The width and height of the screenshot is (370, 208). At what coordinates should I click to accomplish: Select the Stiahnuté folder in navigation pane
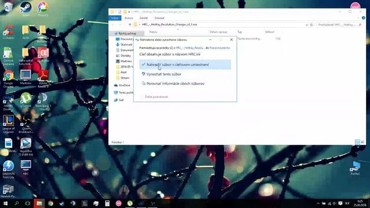pos(124,44)
